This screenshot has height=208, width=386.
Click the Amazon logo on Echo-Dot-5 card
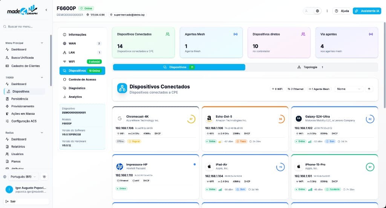[x=209, y=119]
